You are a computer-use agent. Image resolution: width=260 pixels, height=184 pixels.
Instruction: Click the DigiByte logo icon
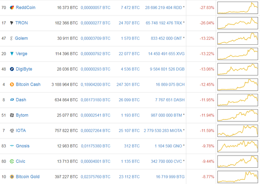coord(12,69)
